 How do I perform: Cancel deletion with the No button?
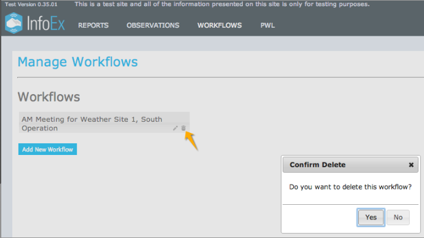[x=398, y=217]
